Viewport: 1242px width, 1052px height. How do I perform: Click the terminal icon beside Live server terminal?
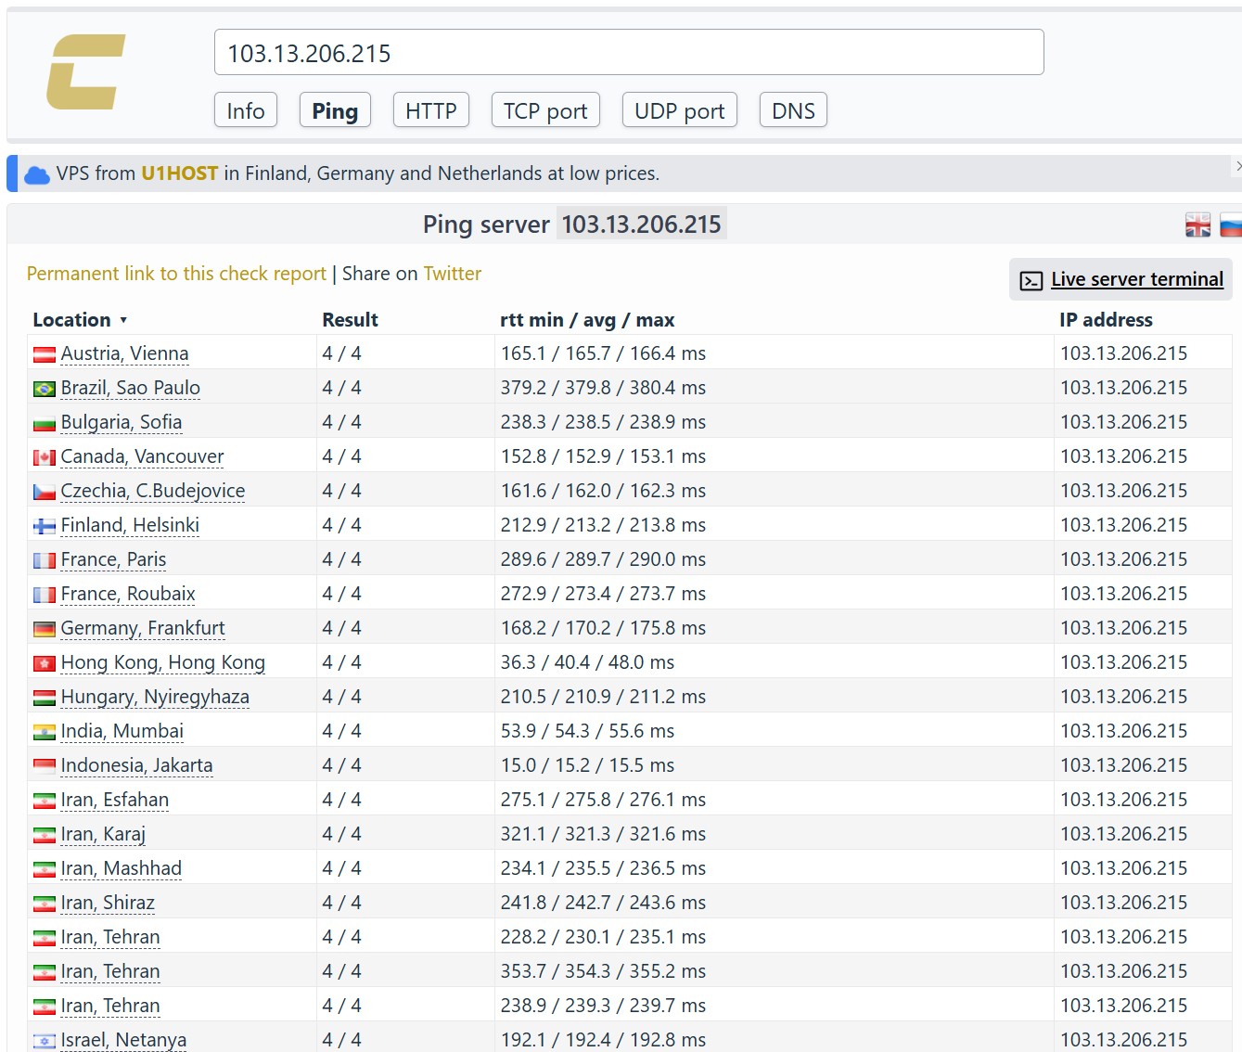point(1031,280)
